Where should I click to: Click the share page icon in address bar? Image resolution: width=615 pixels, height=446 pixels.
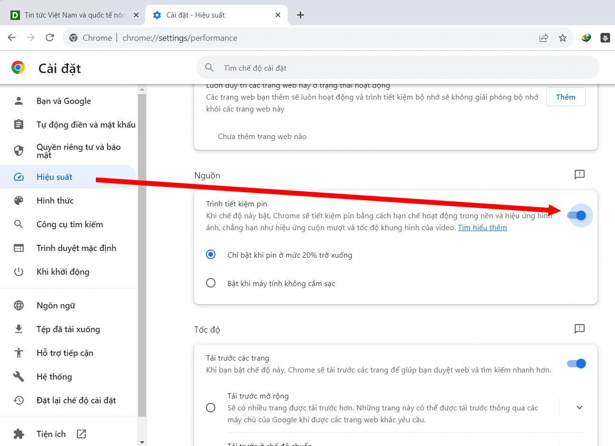pos(544,38)
